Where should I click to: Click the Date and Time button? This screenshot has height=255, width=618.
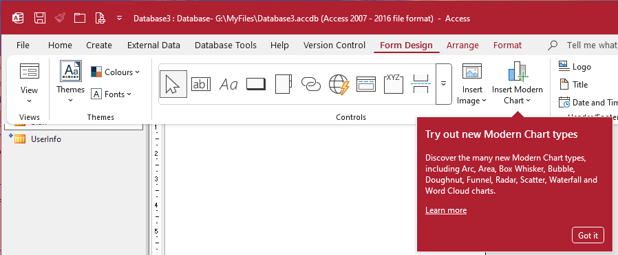[588, 103]
